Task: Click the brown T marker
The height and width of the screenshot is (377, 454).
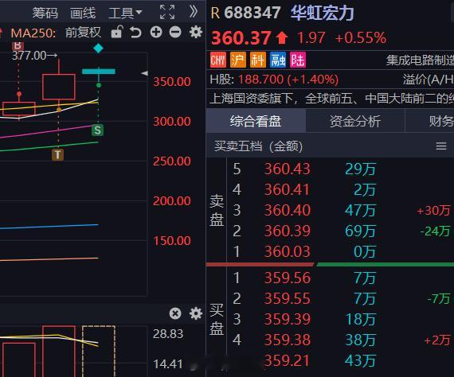Action: [x=57, y=154]
